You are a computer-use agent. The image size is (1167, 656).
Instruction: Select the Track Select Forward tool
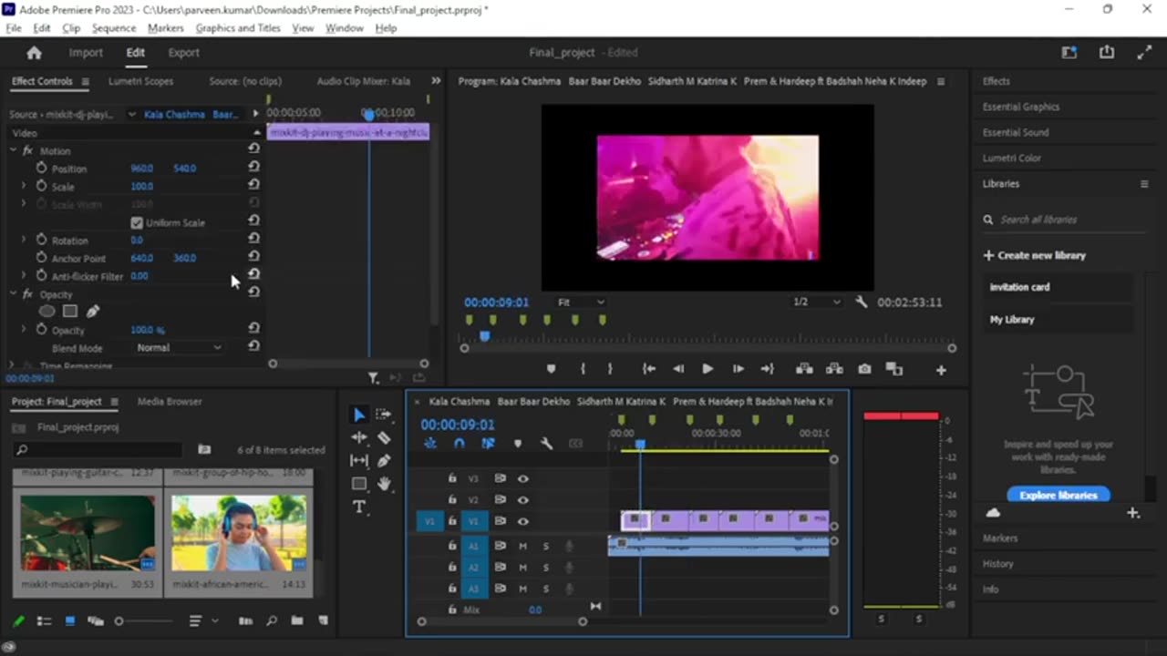pyautogui.click(x=384, y=415)
